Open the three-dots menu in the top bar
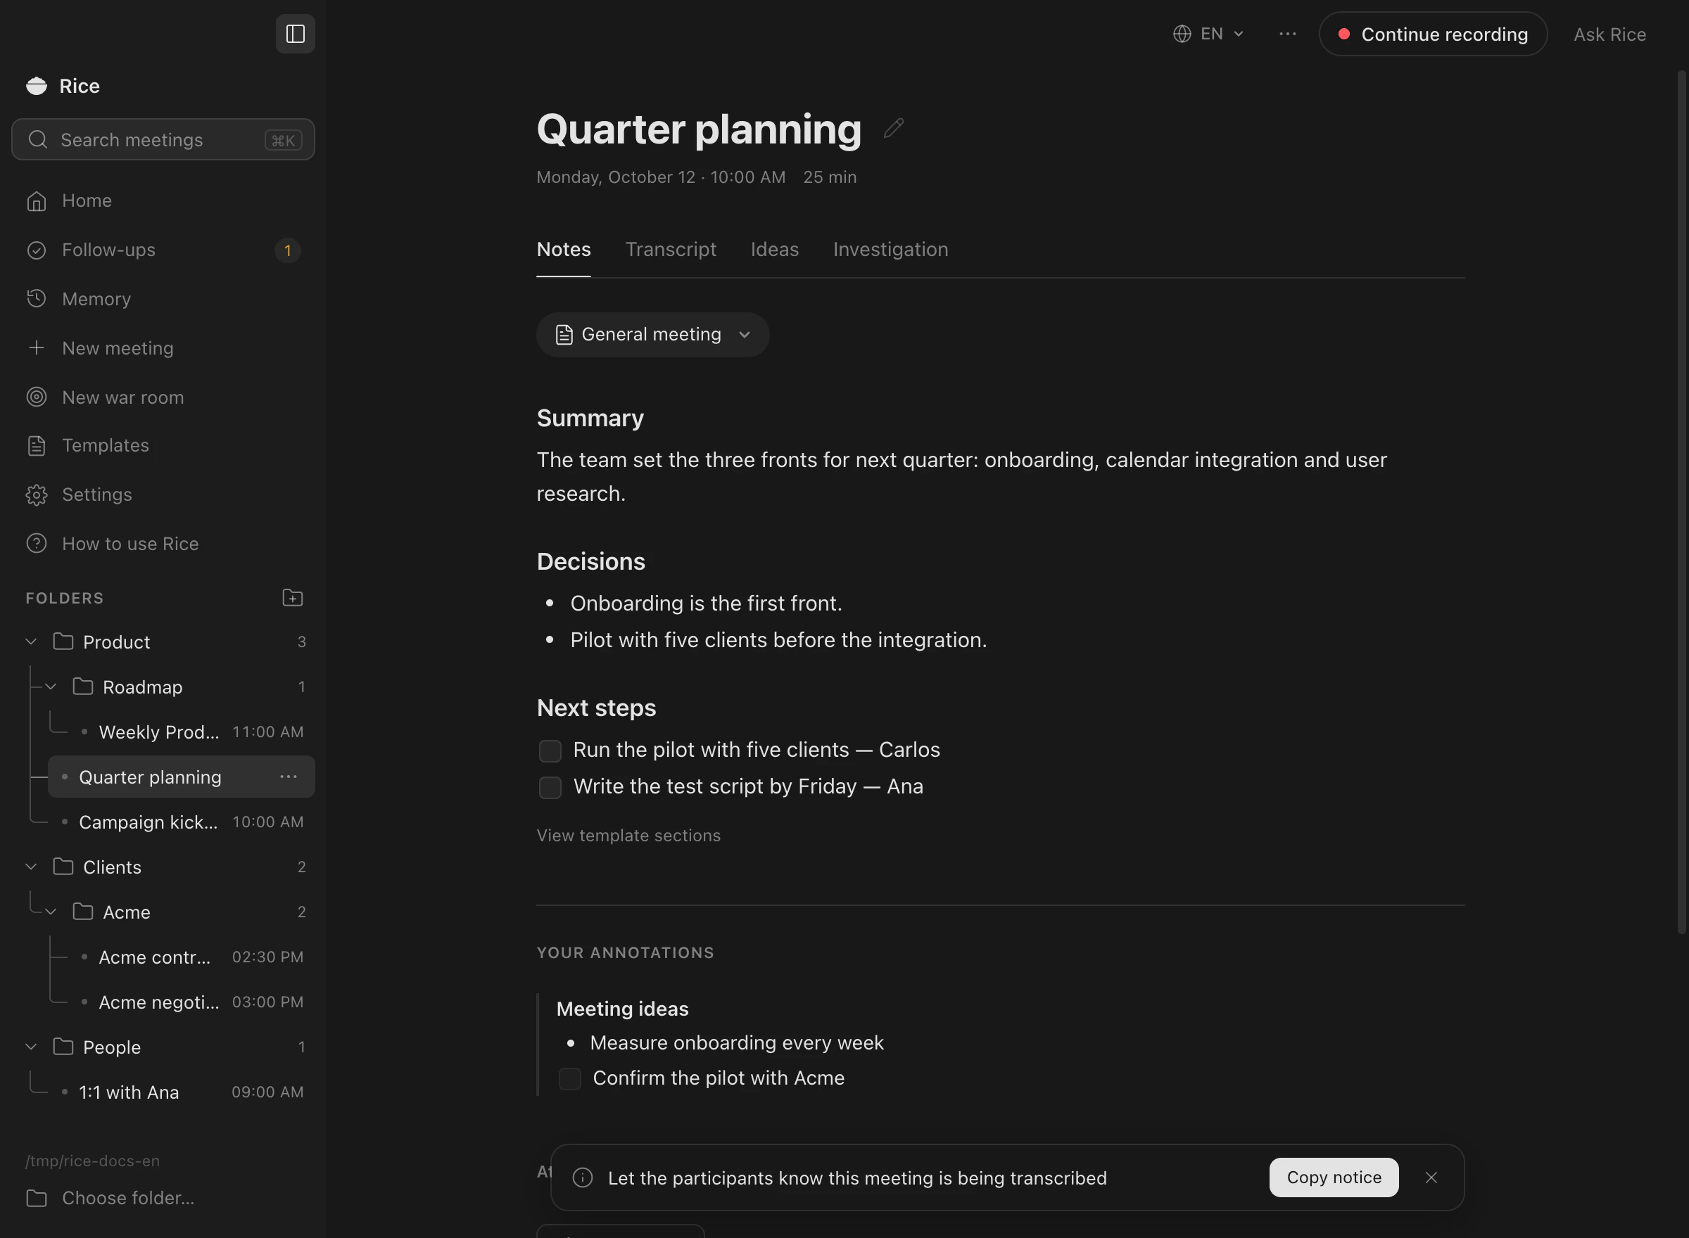 [x=1287, y=34]
